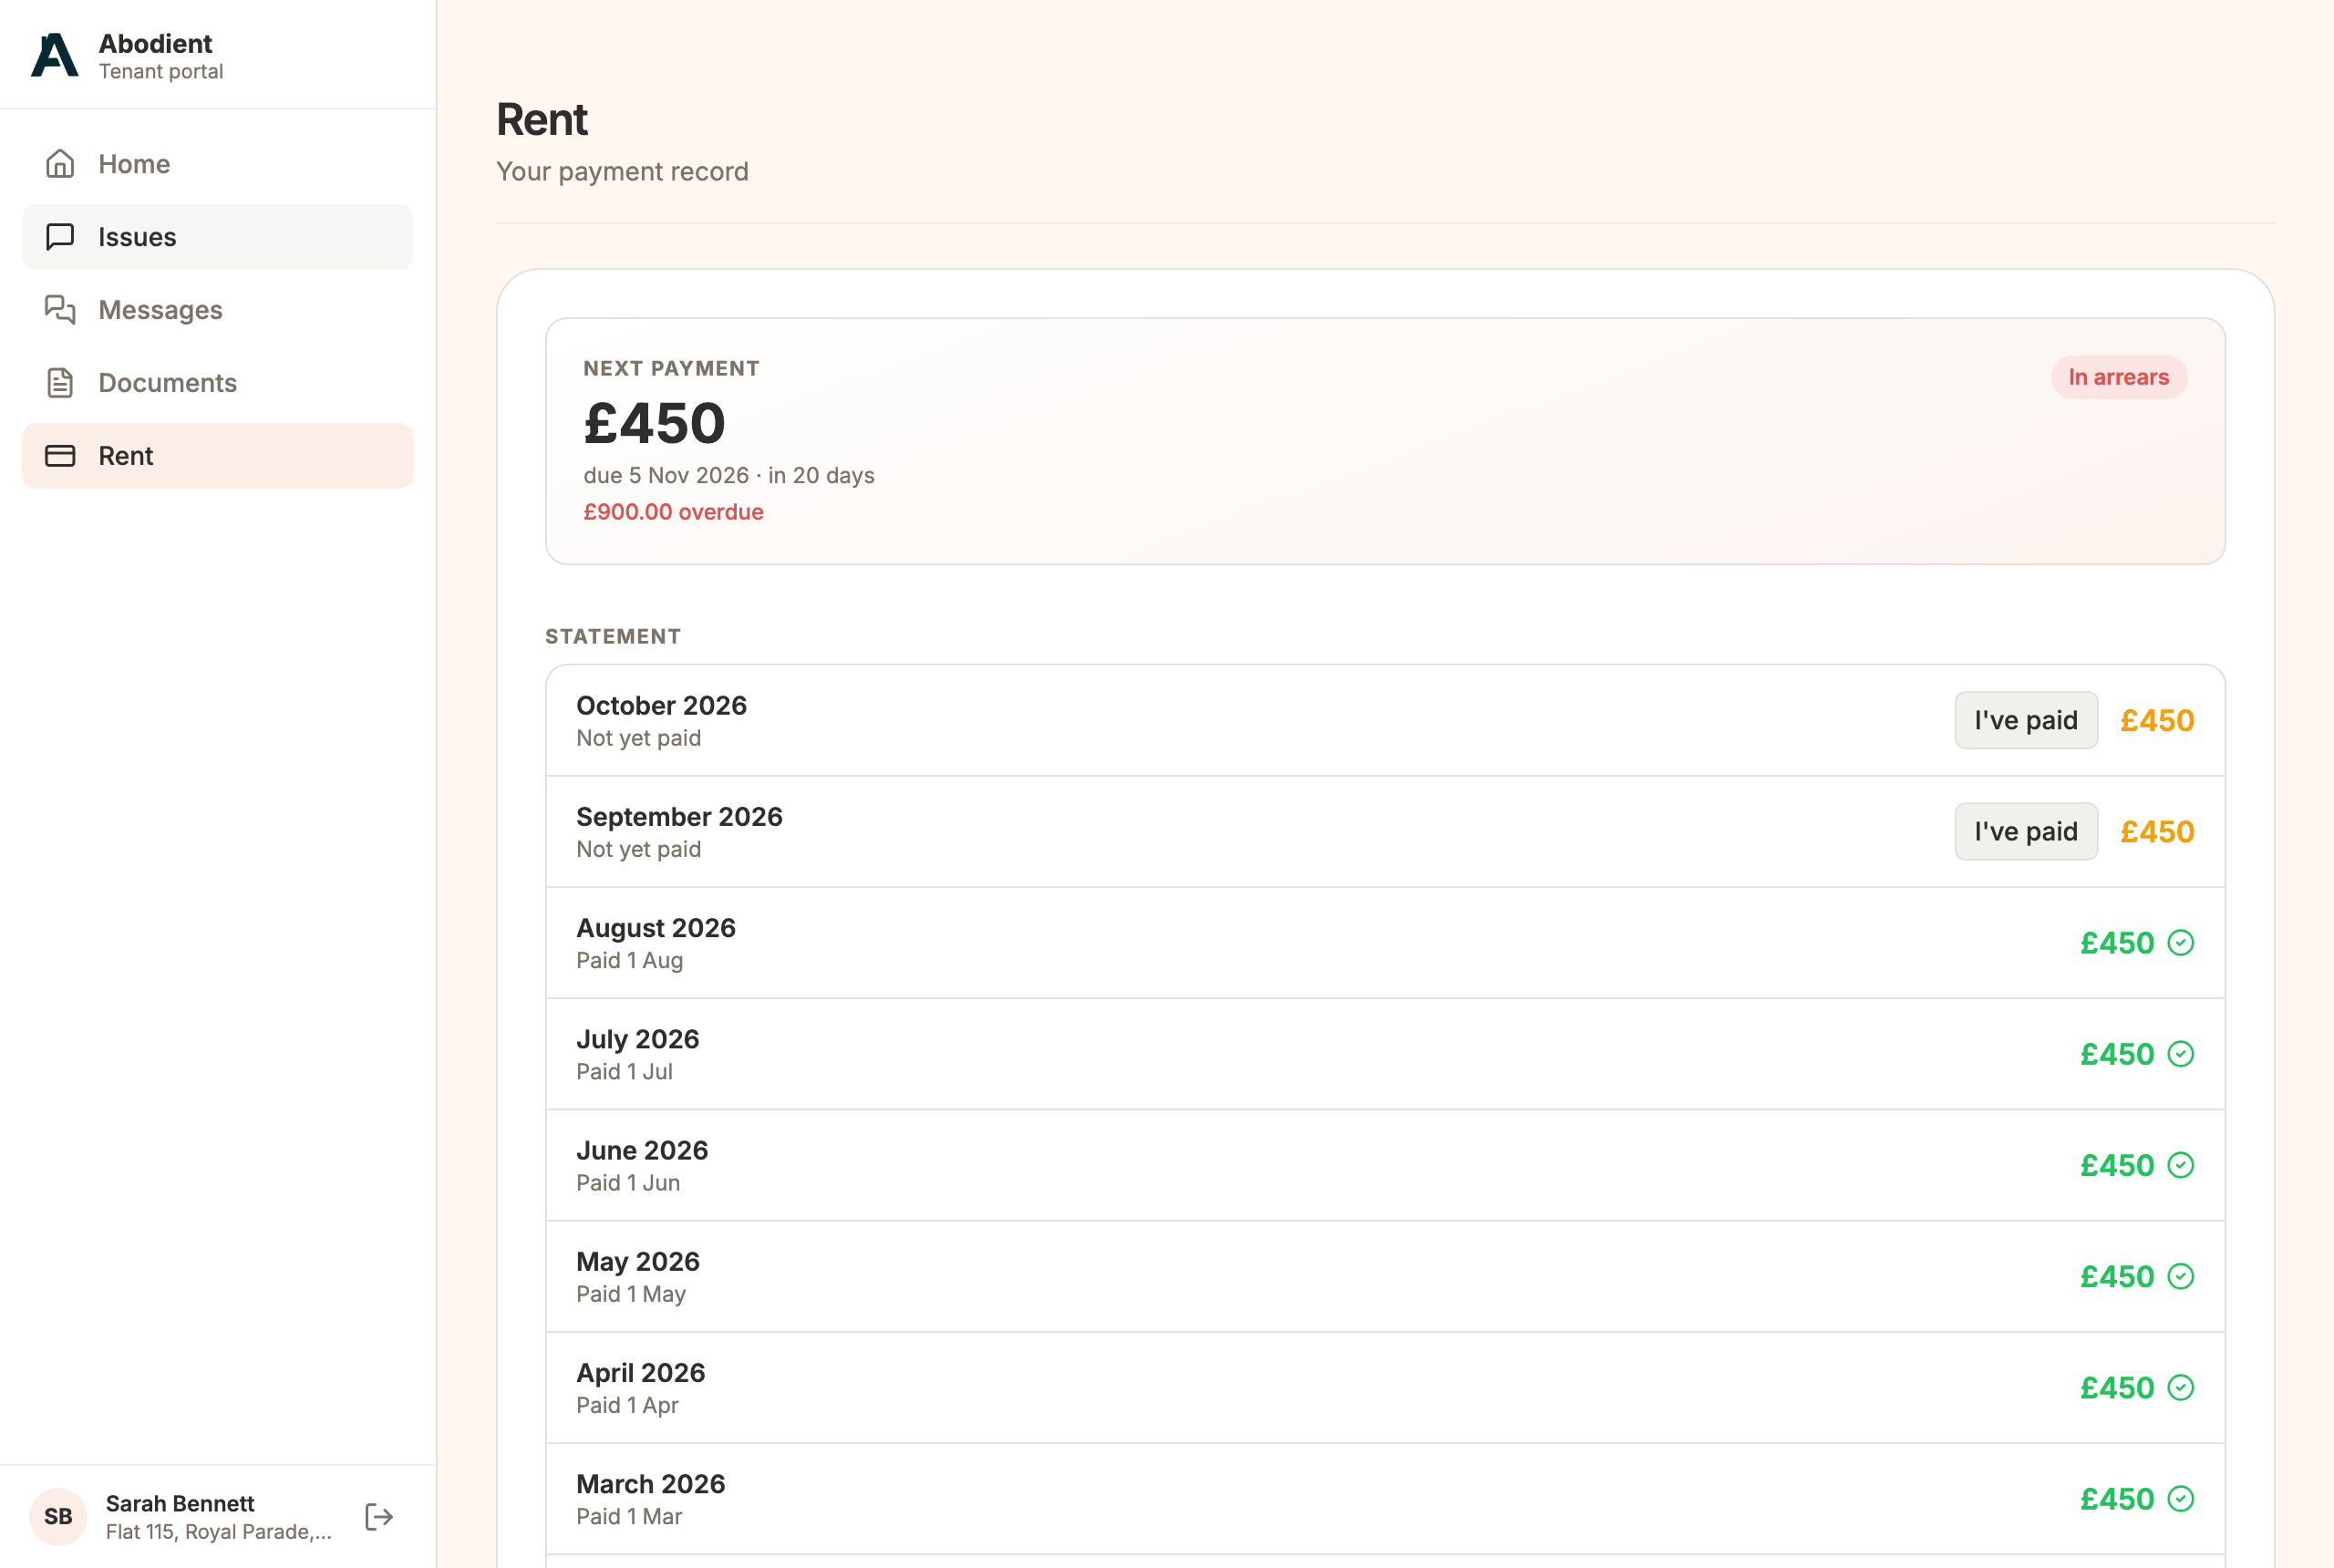2334x1568 pixels.
Task: Click the July 2026 paid checkmark icon
Action: pos(2180,1053)
